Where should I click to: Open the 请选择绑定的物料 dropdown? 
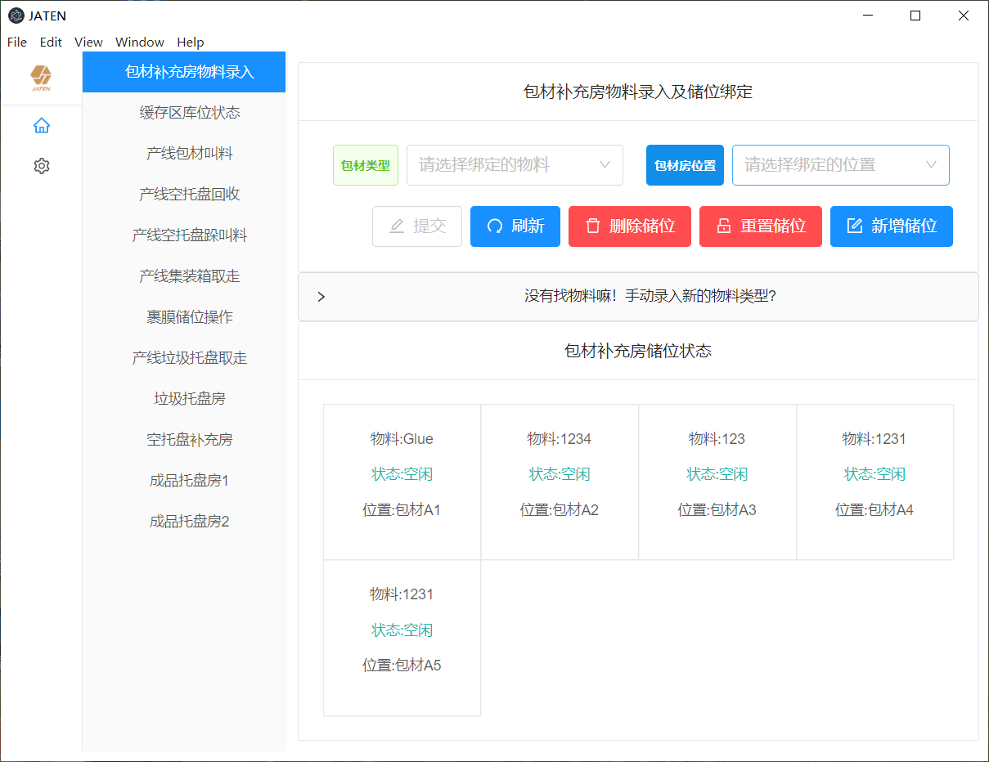coord(515,165)
